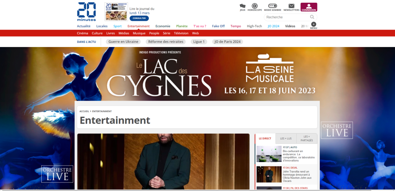Select the Entertainment menu item
Image resolution: width=395 pixels, height=191 pixels.
click(138, 26)
